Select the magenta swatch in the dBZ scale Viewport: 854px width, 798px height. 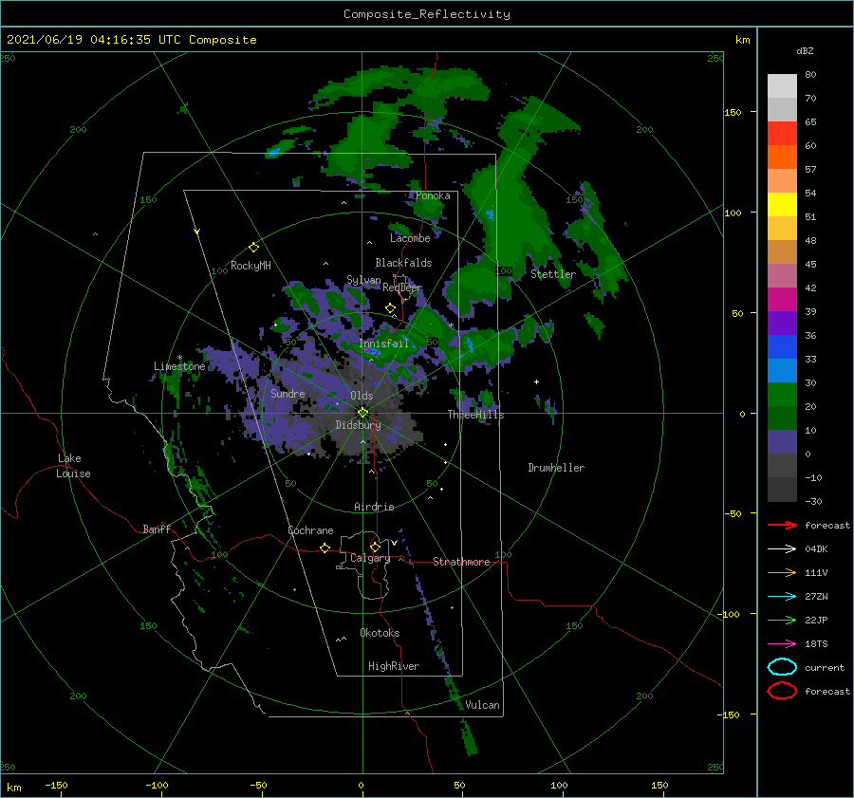pyautogui.click(x=782, y=300)
